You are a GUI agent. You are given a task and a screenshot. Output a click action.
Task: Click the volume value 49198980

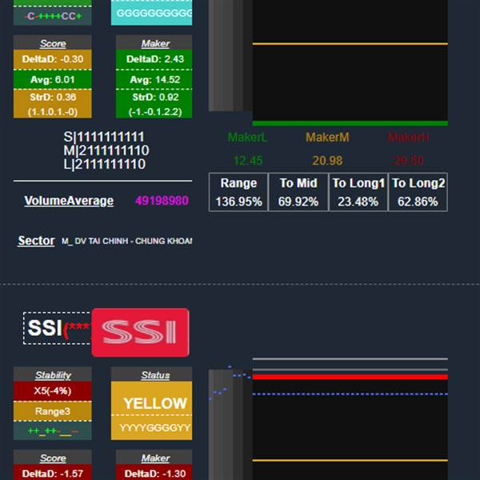point(162,201)
